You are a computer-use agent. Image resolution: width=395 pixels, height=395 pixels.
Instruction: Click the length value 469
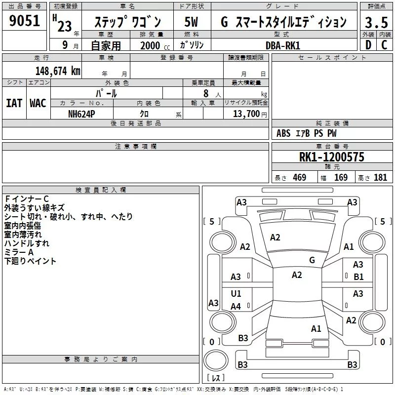(x=300, y=178)
